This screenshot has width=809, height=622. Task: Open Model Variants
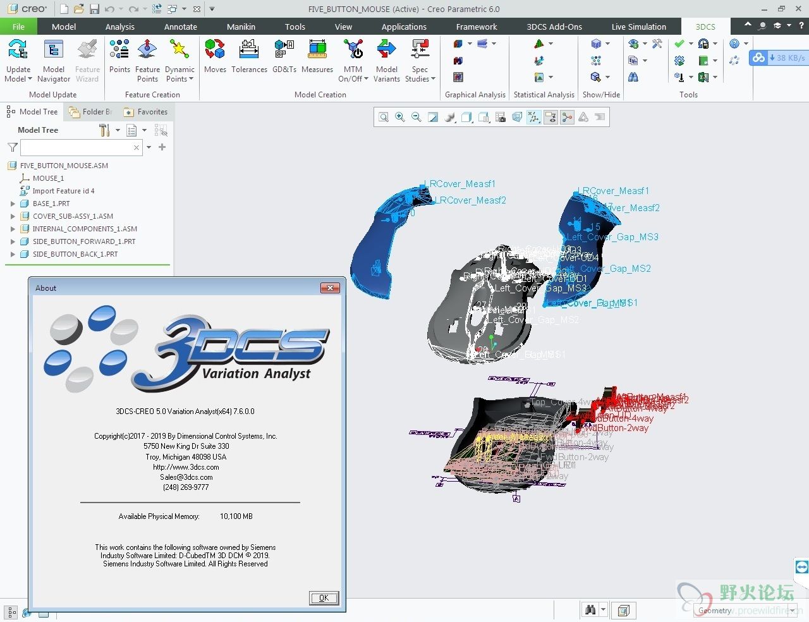[x=386, y=61]
